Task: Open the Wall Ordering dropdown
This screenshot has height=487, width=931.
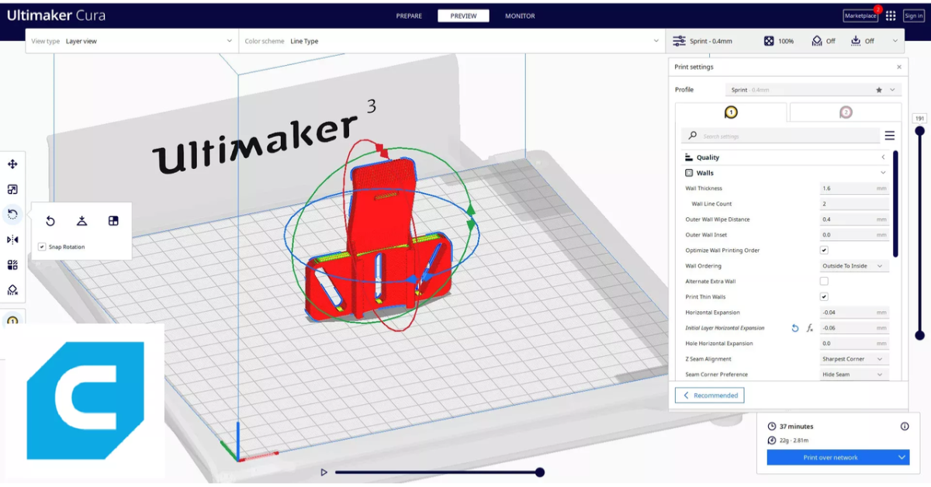Action: [x=853, y=265]
